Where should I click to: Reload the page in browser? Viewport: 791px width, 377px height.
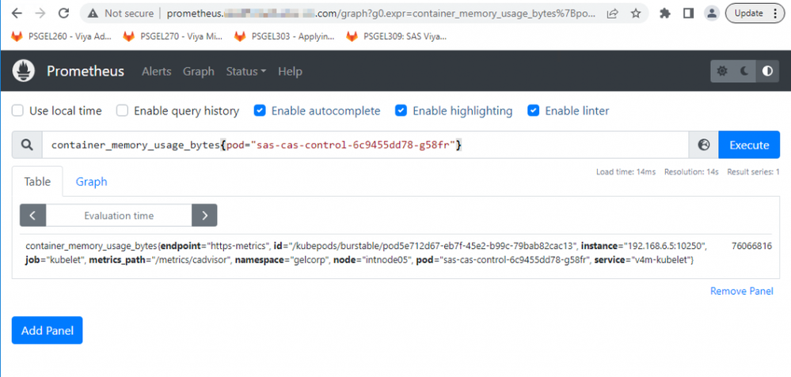click(63, 13)
